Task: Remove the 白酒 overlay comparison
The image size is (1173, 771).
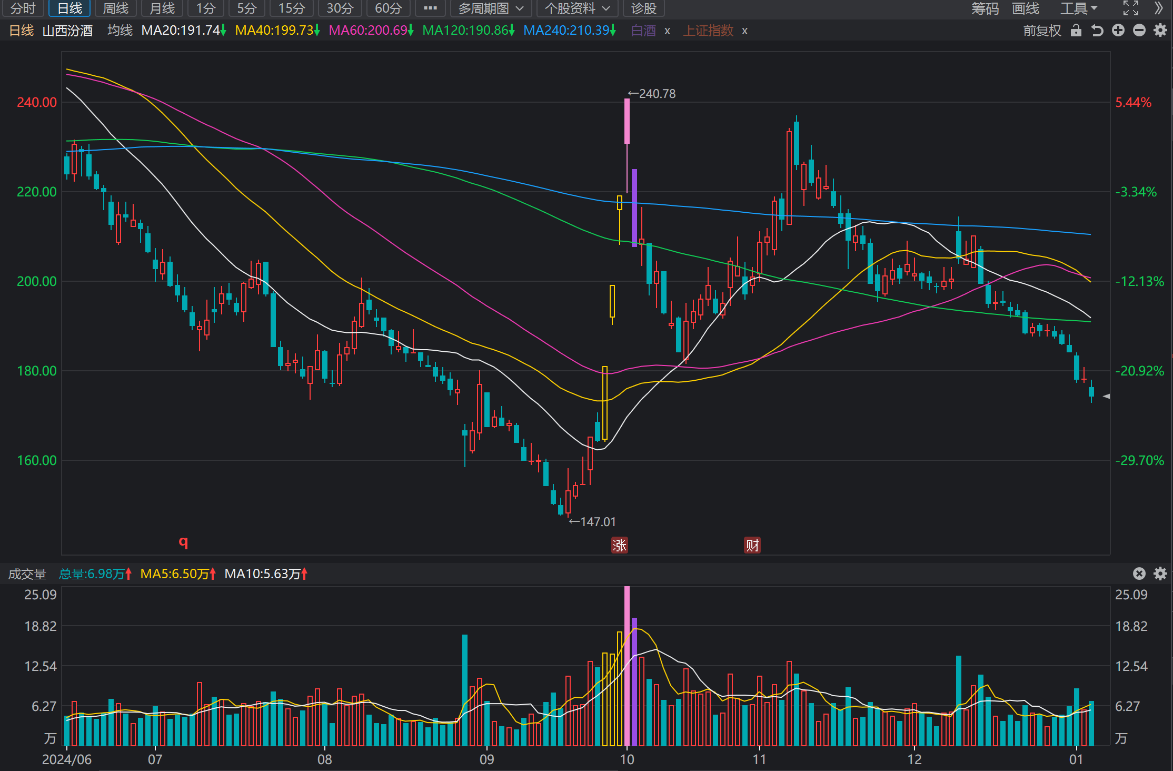Action: 667,31
